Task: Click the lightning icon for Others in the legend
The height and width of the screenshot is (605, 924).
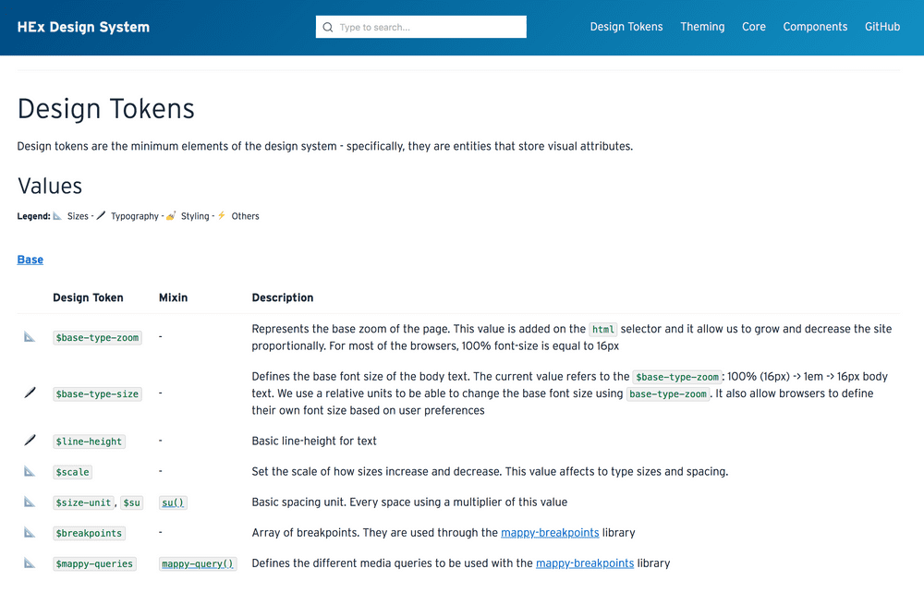Action: 222,215
